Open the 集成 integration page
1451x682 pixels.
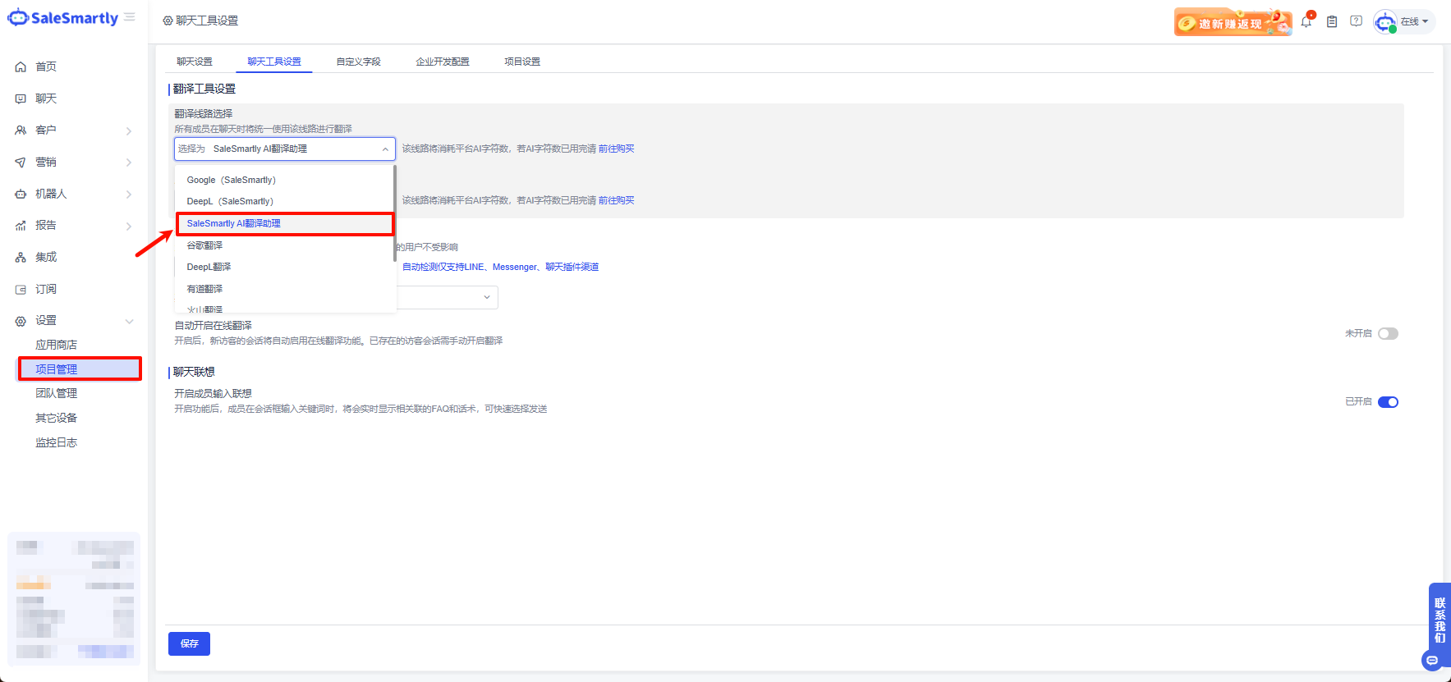[x=46, y=257]
